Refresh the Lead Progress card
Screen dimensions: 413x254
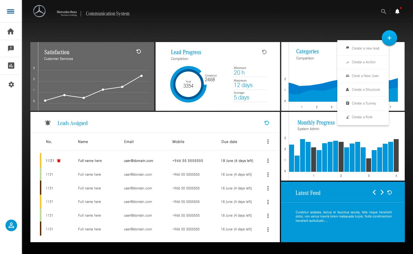(x=264, y=52)
